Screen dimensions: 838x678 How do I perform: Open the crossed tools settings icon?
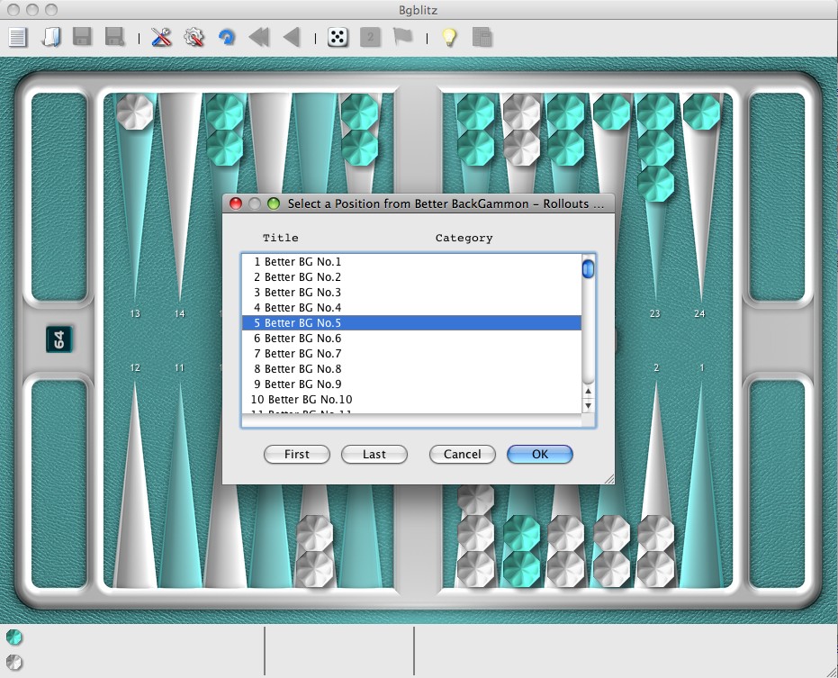162,37
